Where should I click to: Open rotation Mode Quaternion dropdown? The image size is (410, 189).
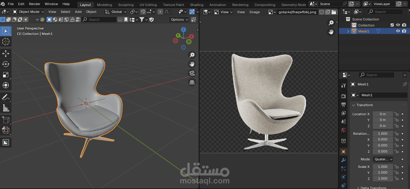point(383,159)
